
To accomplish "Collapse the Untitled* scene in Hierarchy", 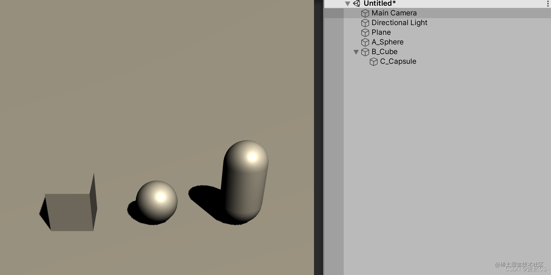I will (x=347, y=3).
